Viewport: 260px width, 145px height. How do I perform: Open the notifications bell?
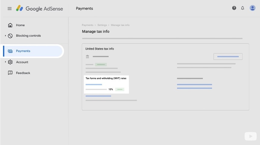pyautogui.click(x=243, y=8)
